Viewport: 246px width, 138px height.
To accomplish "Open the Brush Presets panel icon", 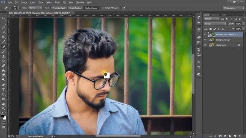I will click(199, 55).
